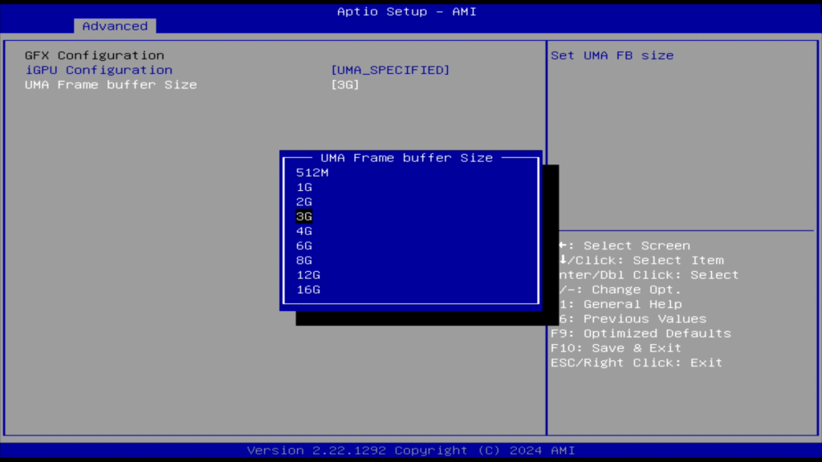Image resolution: width=822 pixels, height=462 pixels.
Task: Select 4G as UMA frame buffer size
Action: point(304,231)
